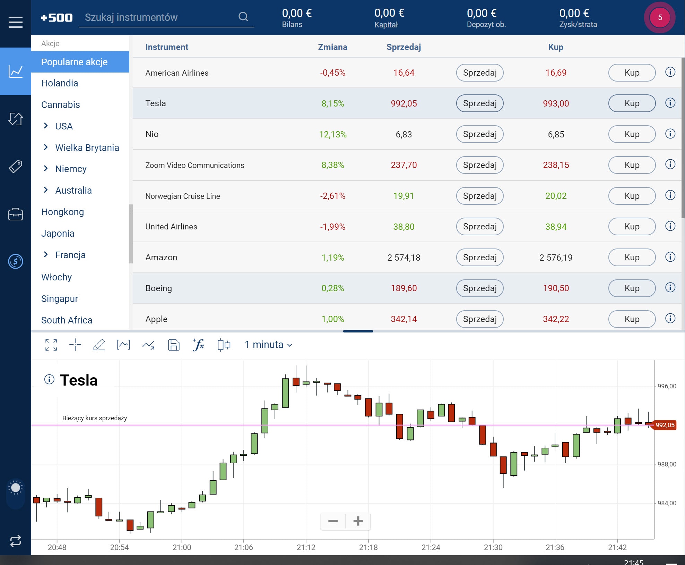
Task: Open the indicators fx tool
Action: [x=198, y=345]
